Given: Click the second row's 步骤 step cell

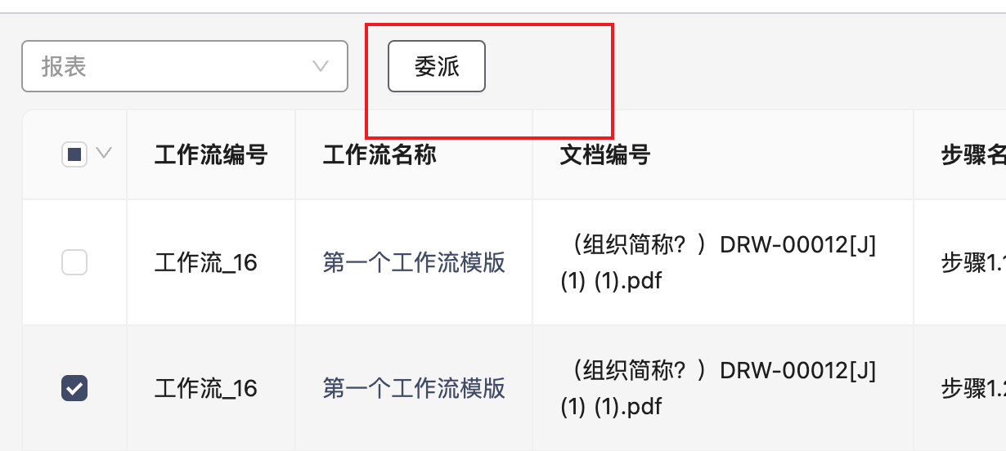Looking at the screenshot, I should tap(973, 389).
